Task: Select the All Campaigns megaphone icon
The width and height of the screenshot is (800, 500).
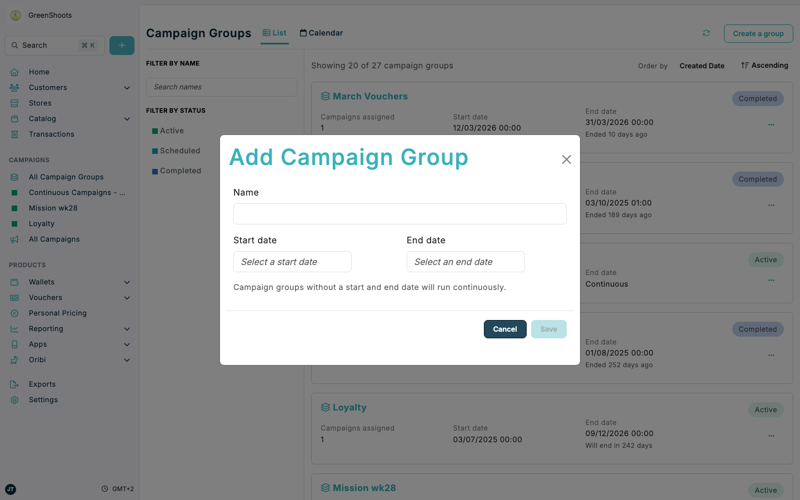Action: pyautogui.click(x=14, y=239)
